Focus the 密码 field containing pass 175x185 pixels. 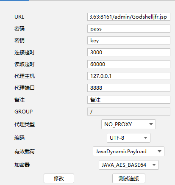pyautogui.click(x=129, y=29)
